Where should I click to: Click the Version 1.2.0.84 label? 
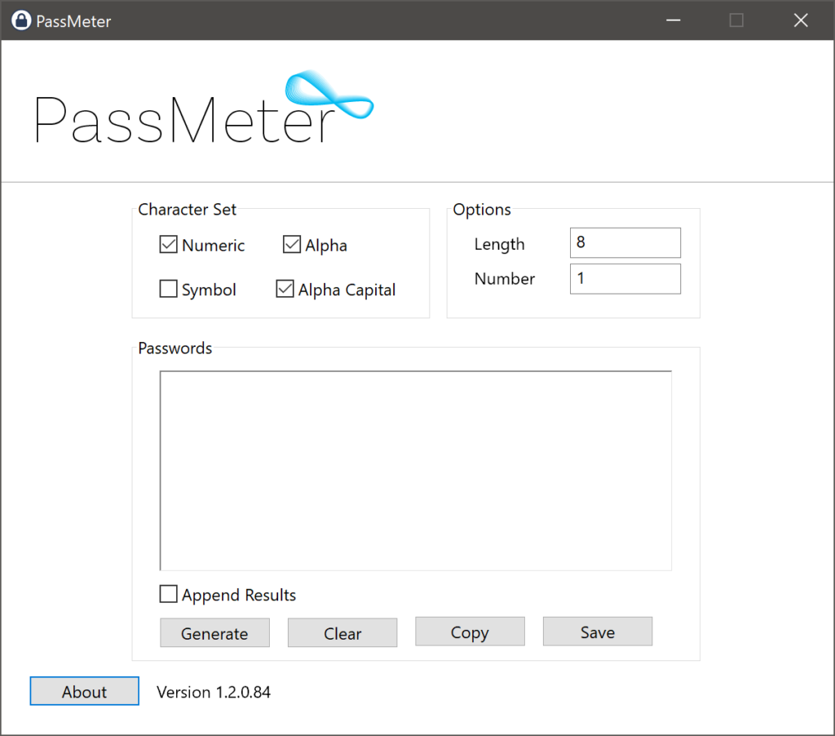point(214,692)
